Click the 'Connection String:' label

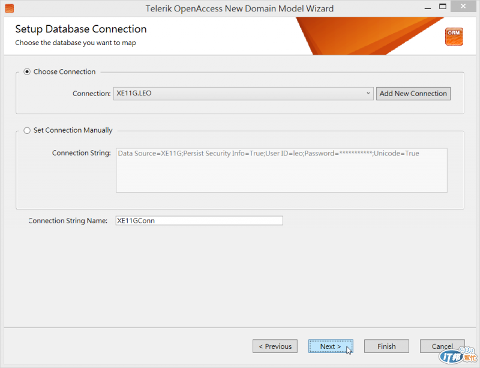click(82, 153)
